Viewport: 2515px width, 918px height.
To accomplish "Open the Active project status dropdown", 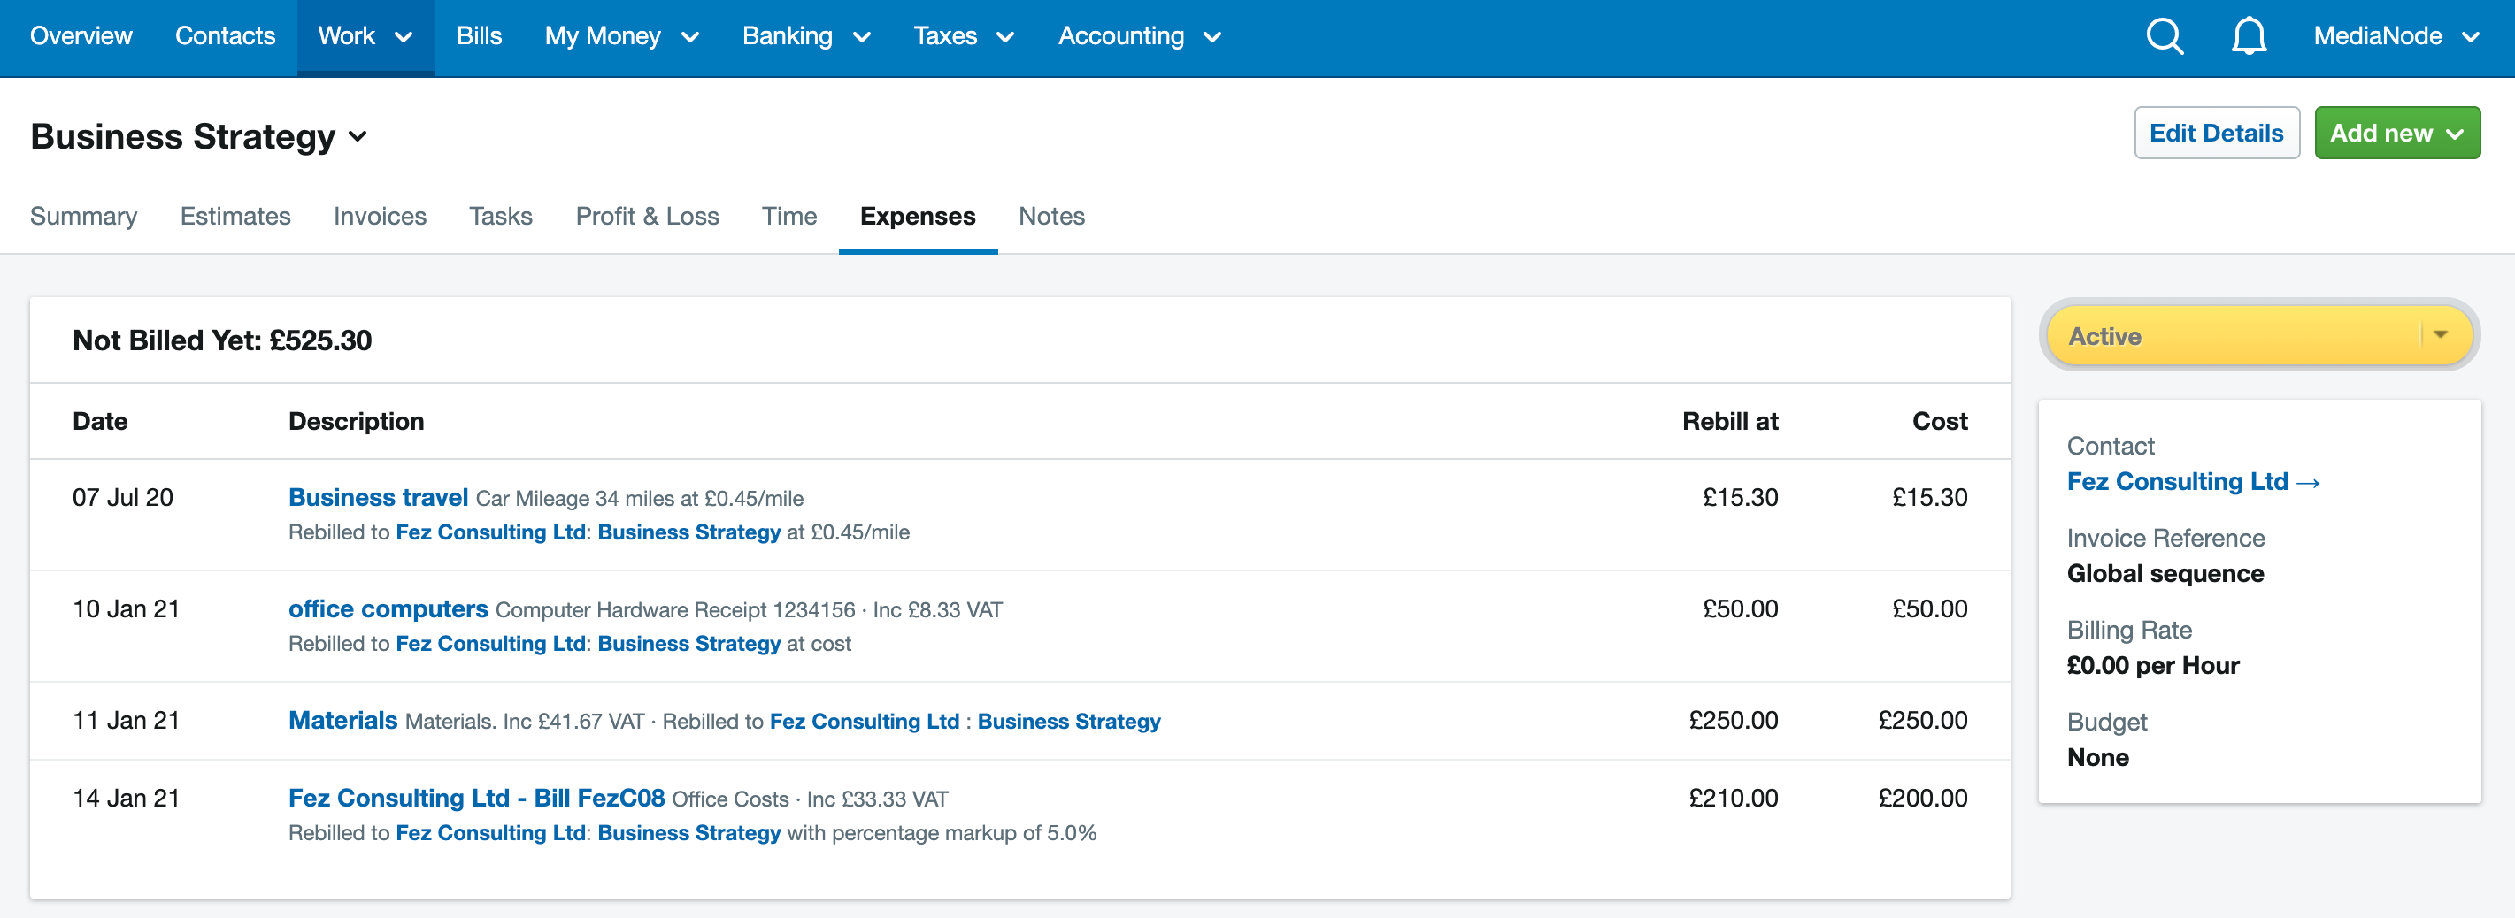I will pyautogui.click(x=2258, y=337).
